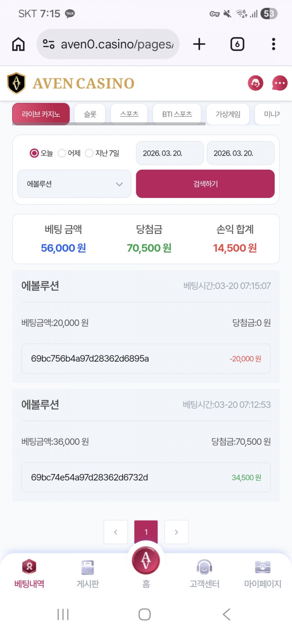
Task: Open the 에볼루션 provider dropdown
Action: coord(73,184)
